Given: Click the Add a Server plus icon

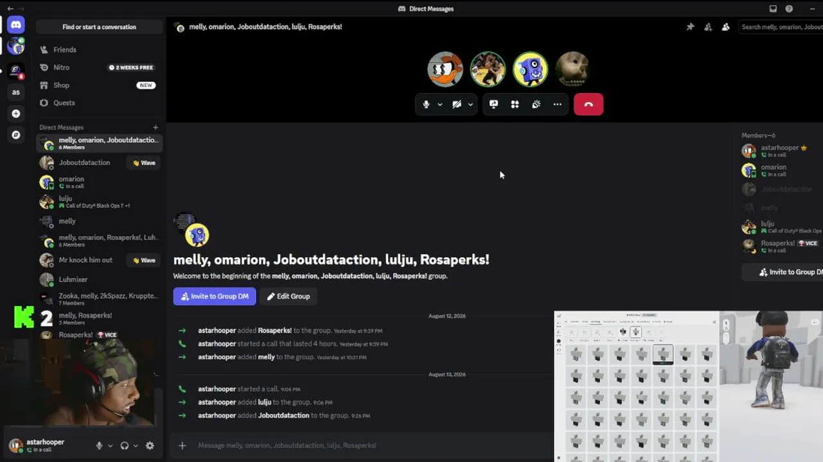Looking at the screenshot, I should (16, 114).
